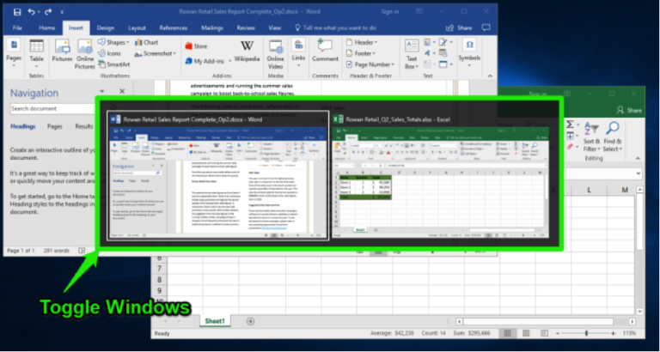Open the Symbols dropdown in the ribbon

click(x=469, y=52)
